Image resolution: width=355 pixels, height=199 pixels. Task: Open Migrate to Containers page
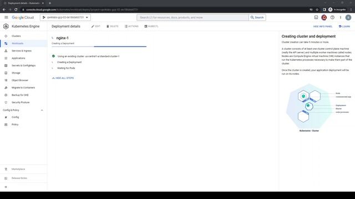point(24,87)
